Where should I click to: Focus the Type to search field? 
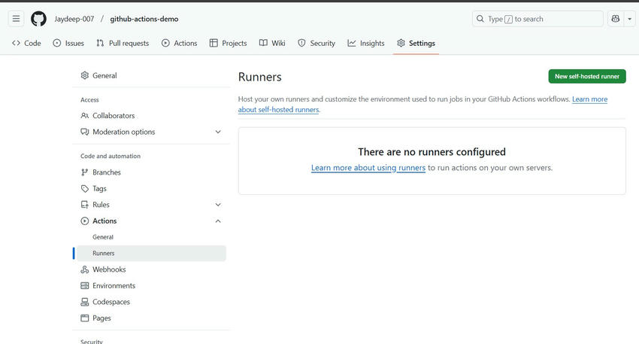pos(538,19)
